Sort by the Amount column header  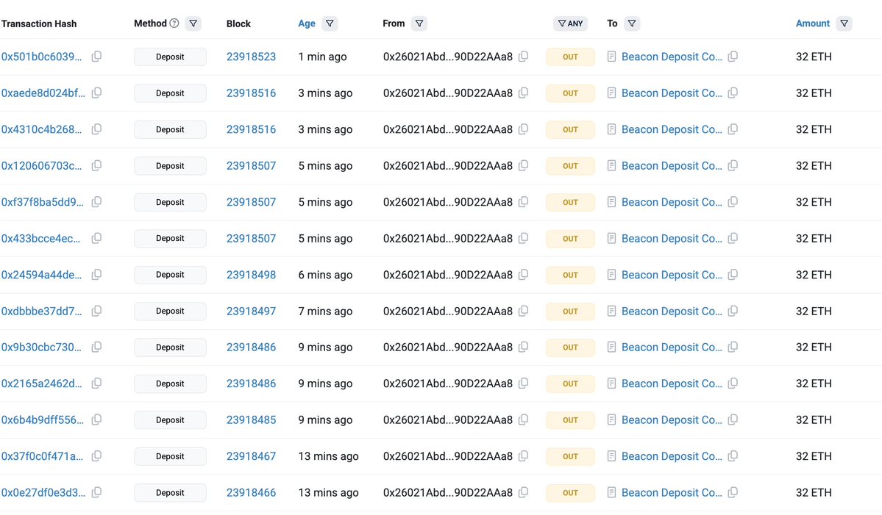click(812, 23)
